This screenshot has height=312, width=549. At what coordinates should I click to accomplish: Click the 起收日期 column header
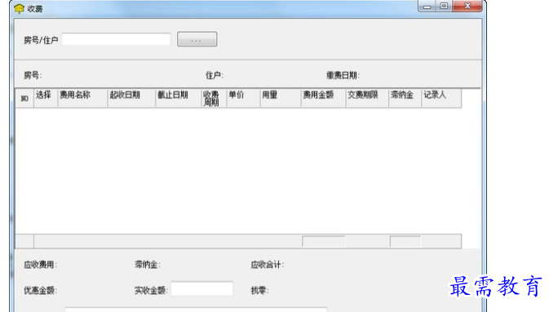[x=131, y=99]
